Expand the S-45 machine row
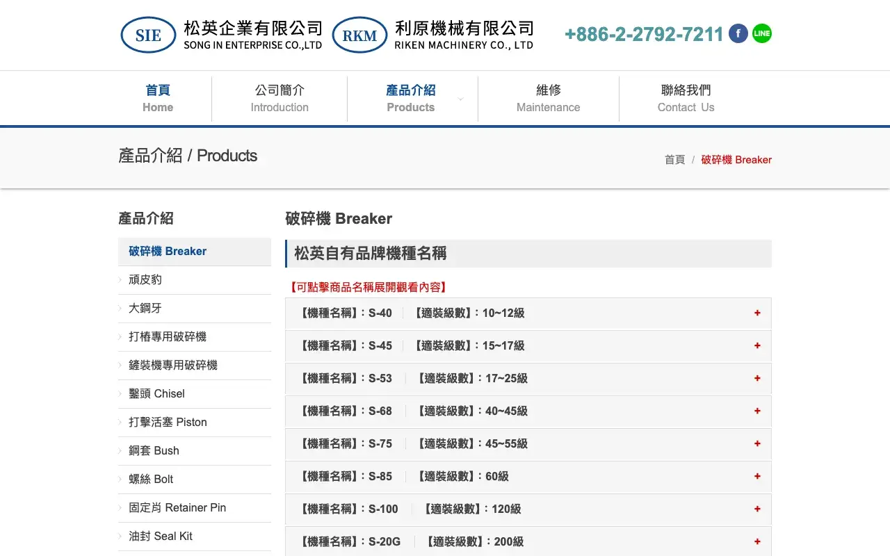 (x=528, y=345)
